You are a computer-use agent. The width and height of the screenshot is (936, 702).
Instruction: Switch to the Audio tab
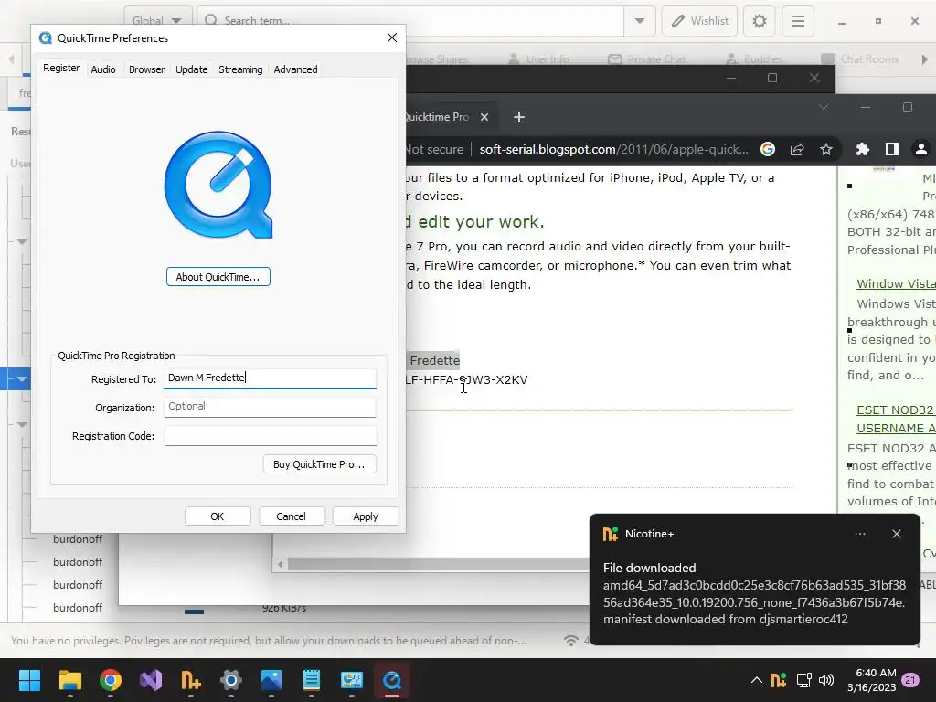(103, 69)
